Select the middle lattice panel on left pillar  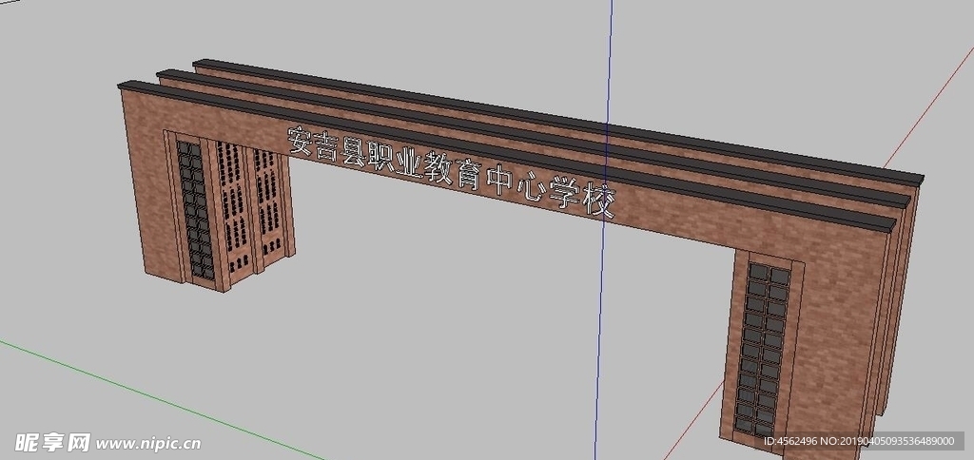(x=234, y=207)
